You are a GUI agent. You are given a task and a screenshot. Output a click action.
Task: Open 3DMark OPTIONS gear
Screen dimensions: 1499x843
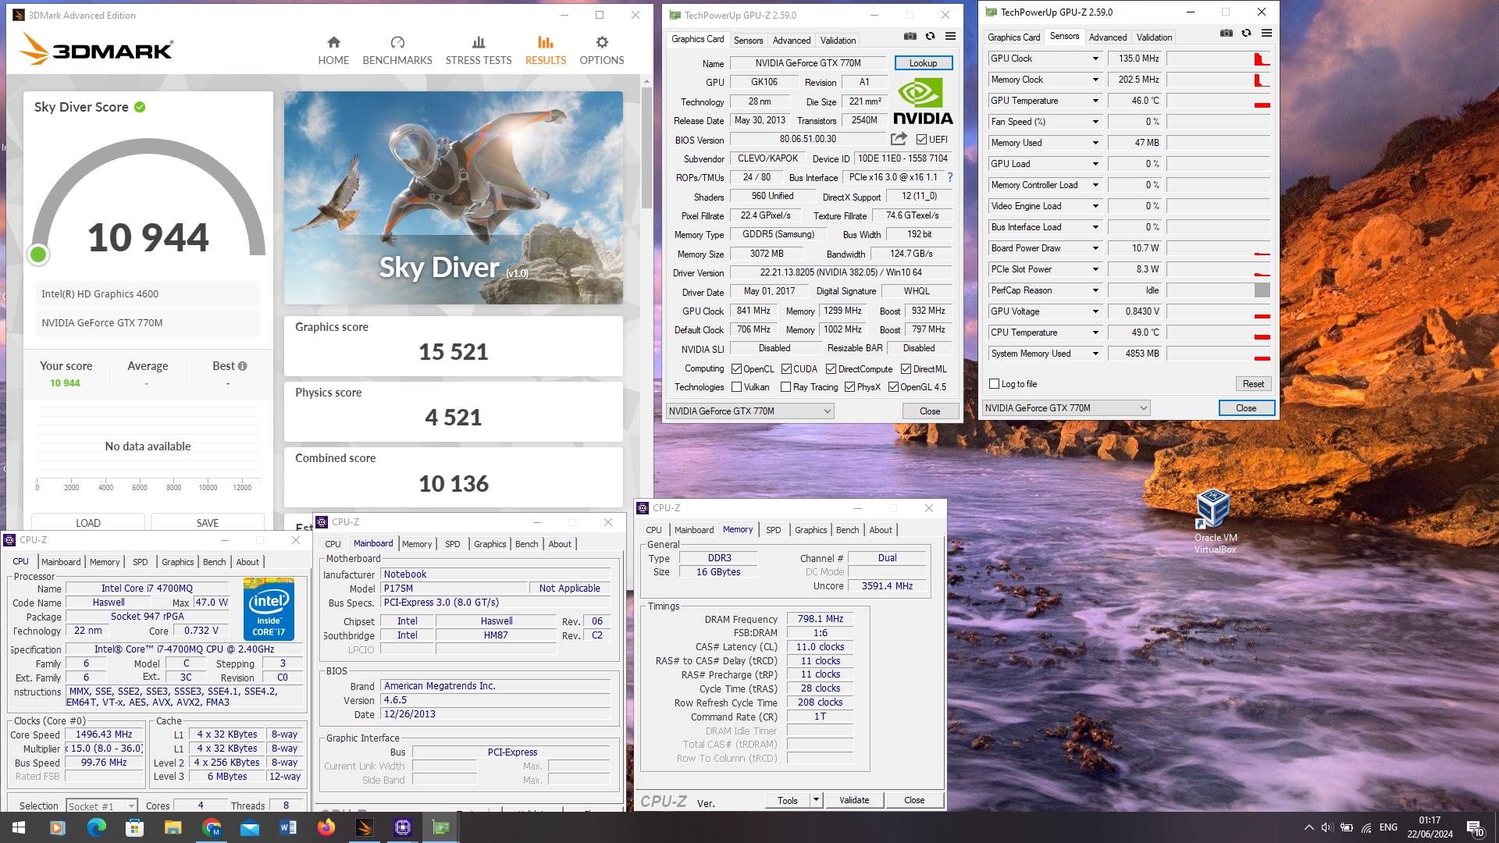coord(602,50)
